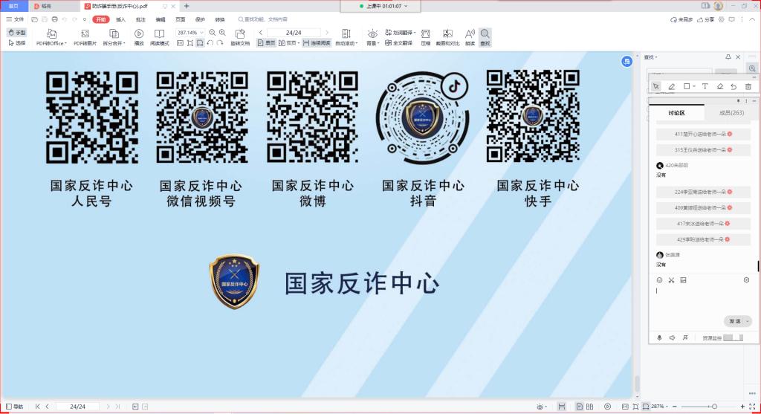Screen dimensions: 761x414
Task: Open the 插入 menu tab
Action: (120, 19)
